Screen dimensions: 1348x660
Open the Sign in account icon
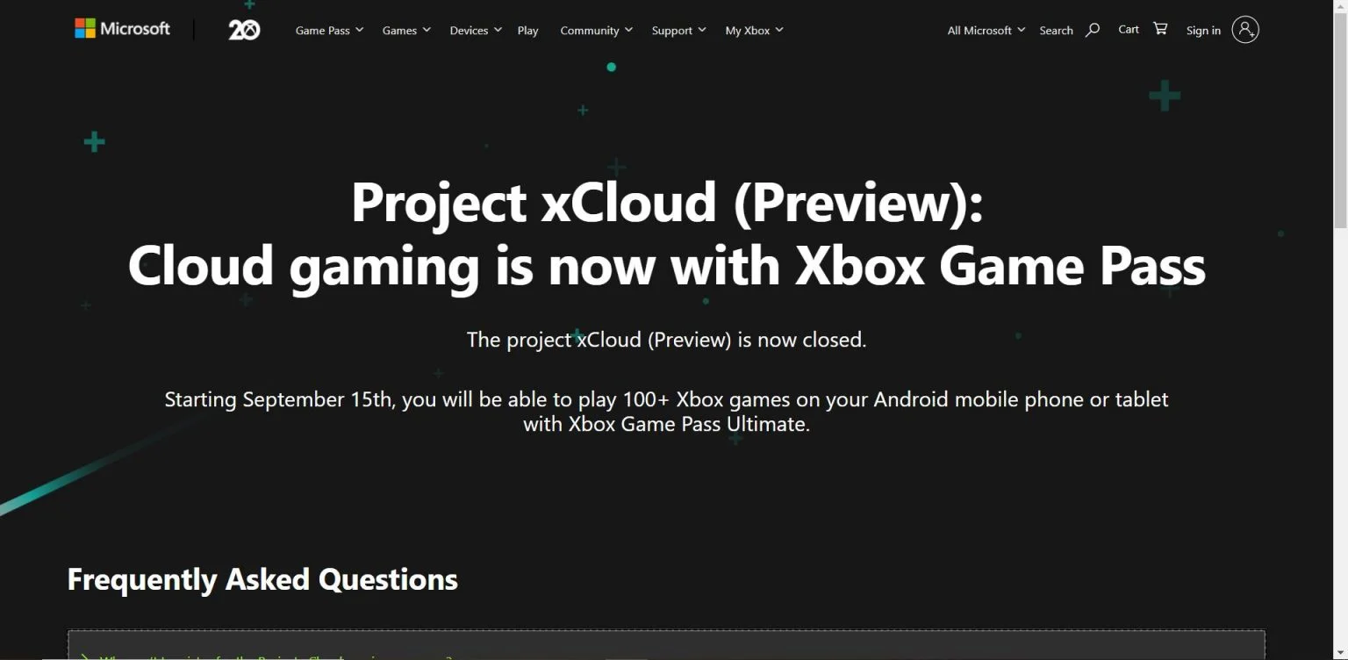1245,29
